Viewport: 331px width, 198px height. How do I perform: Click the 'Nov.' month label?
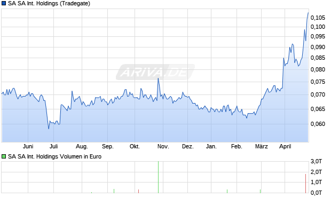click(163, 146)
